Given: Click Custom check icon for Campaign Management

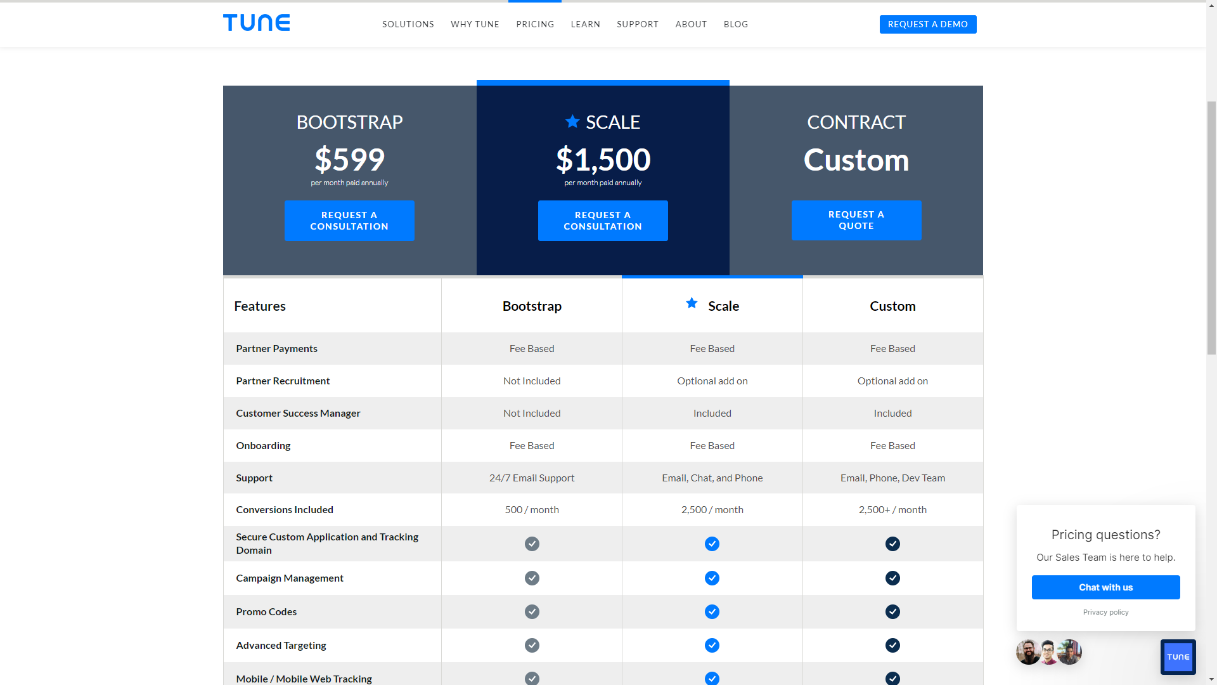Looking at the screenshot, I should (x=892, y=578).
